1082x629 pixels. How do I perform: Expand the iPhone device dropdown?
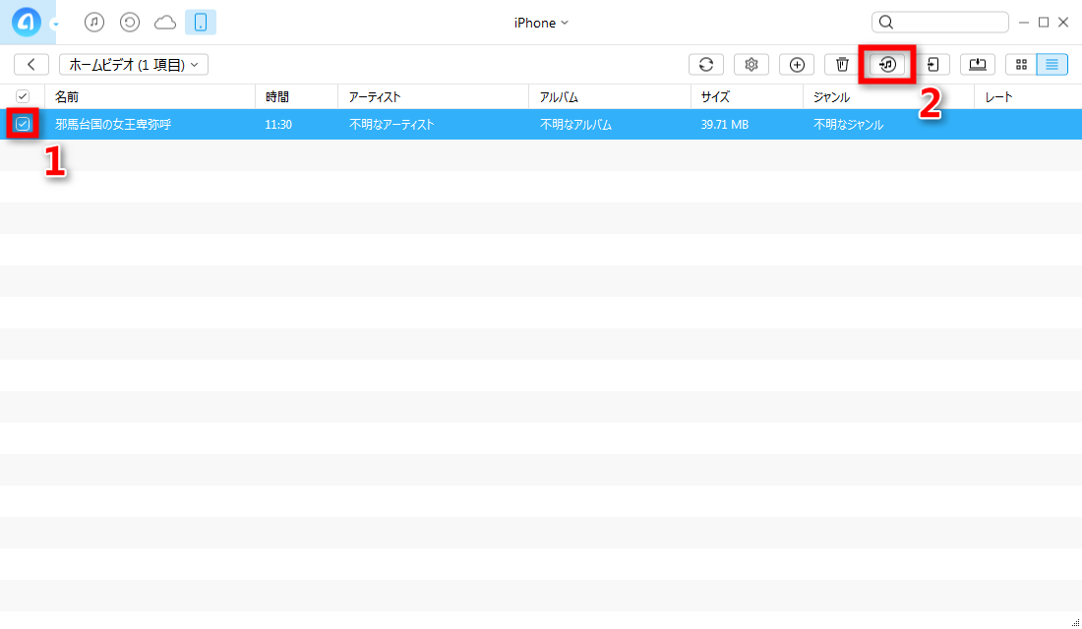tap(541, 23)
